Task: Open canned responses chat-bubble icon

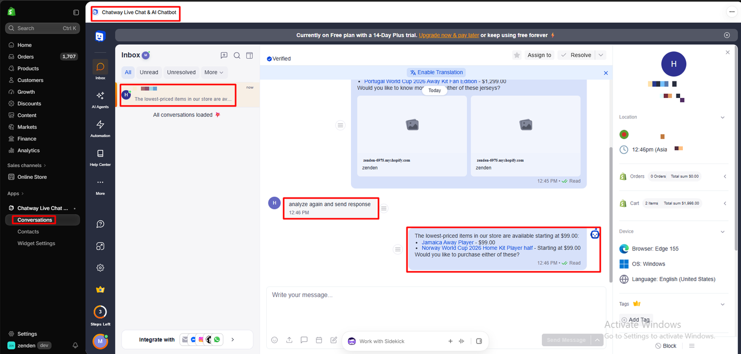Action: point(304,340)
